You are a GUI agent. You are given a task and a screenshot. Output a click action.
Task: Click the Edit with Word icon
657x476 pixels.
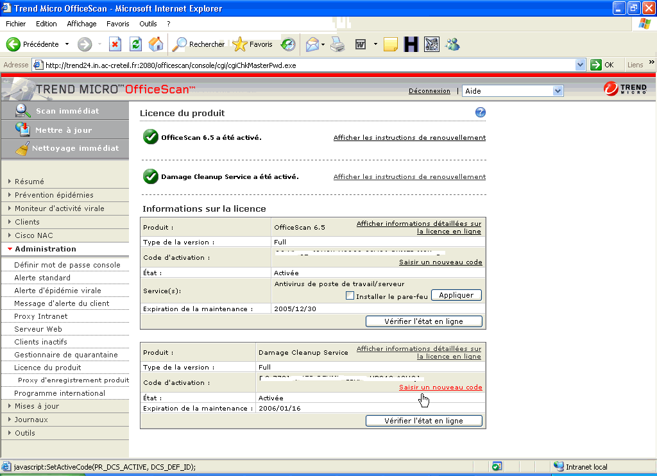(361, 44)
